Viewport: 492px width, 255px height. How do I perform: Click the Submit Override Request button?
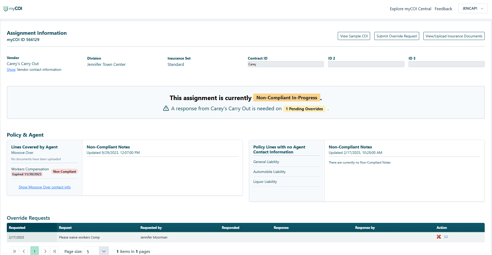pos(396,36)
